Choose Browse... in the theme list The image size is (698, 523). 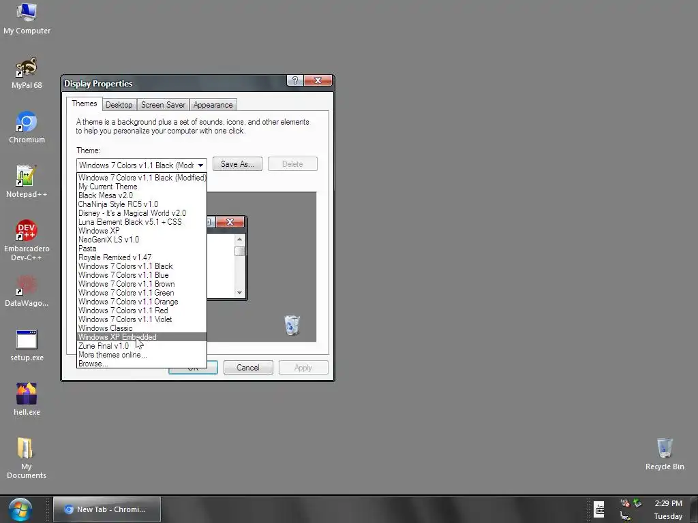(x=142, y=364)
